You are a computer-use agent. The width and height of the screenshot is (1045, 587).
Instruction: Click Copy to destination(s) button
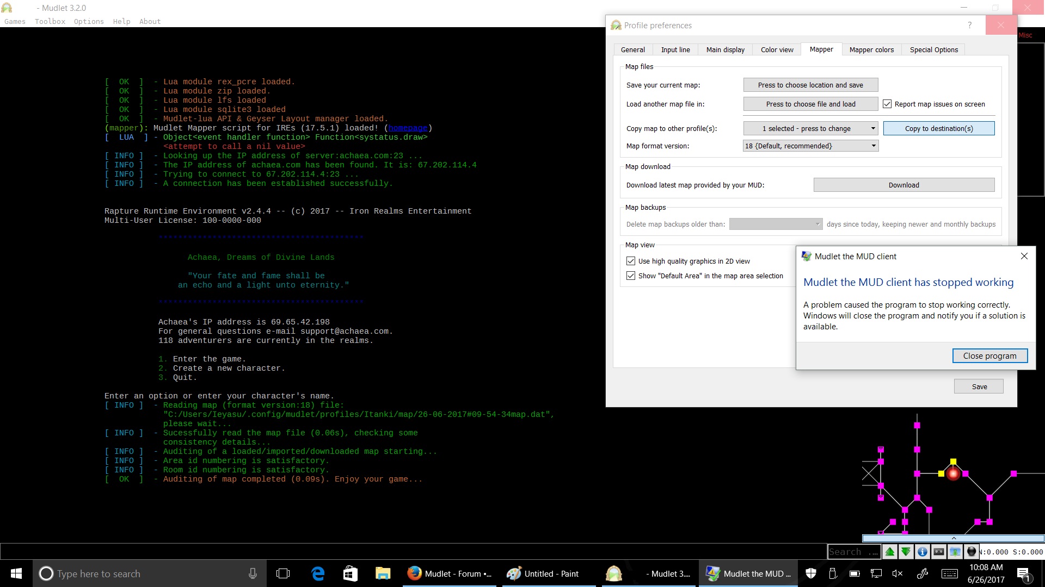[x=939, y=128]
